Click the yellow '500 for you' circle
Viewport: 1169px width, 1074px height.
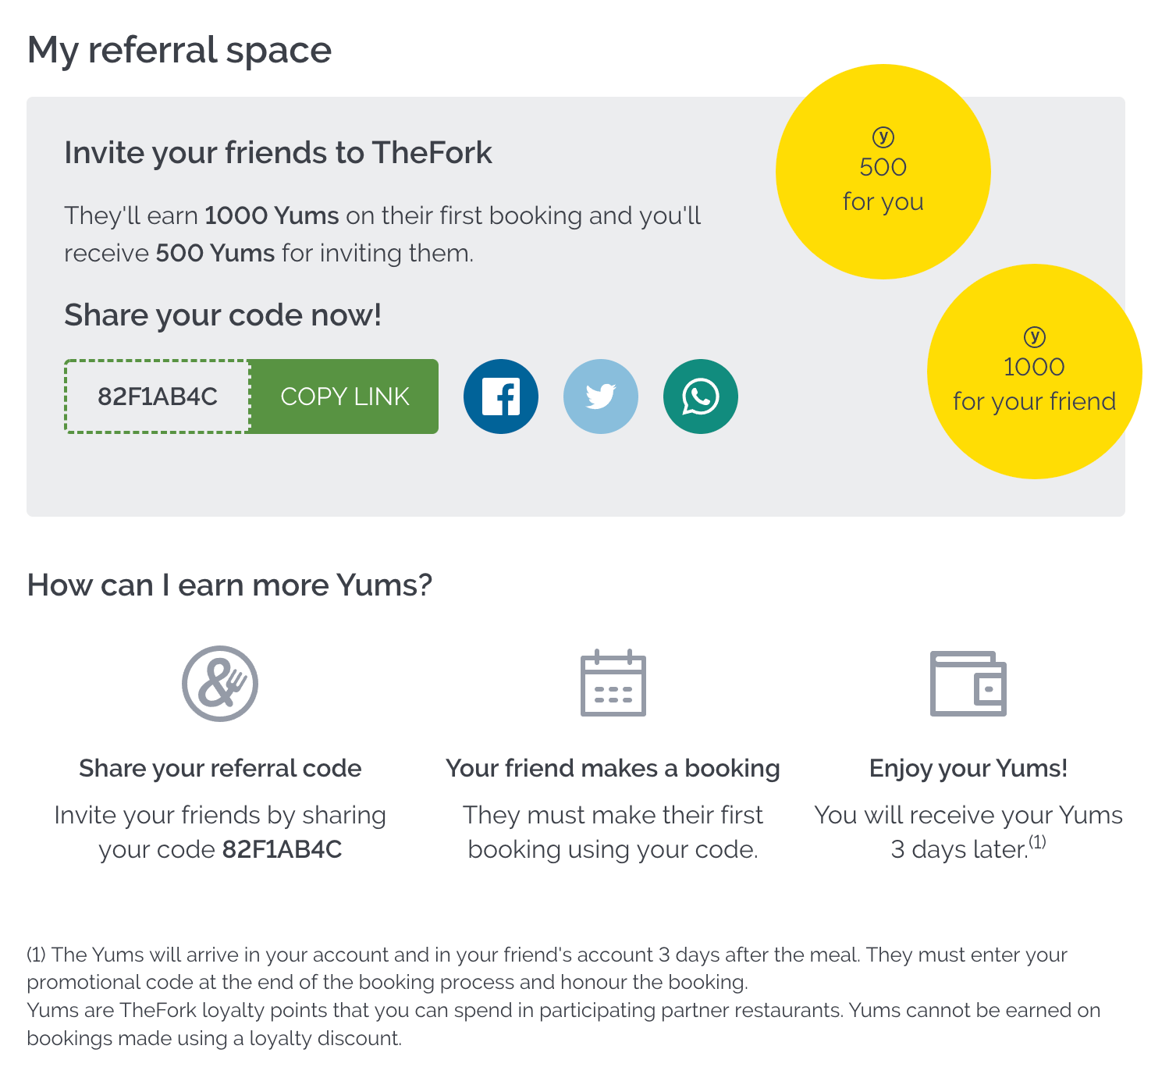pos(883,172)
